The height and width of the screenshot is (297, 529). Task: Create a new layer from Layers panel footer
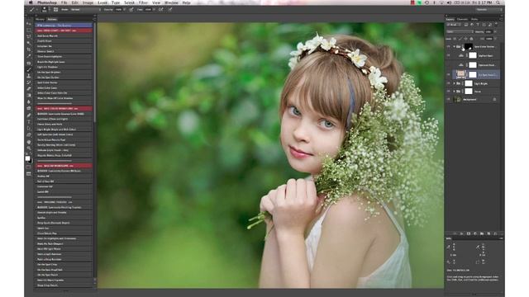488,233
